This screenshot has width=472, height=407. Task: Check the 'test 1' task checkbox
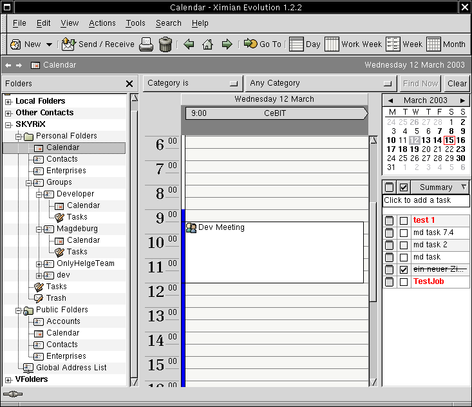pyautogui.click(x=404, y=221)
